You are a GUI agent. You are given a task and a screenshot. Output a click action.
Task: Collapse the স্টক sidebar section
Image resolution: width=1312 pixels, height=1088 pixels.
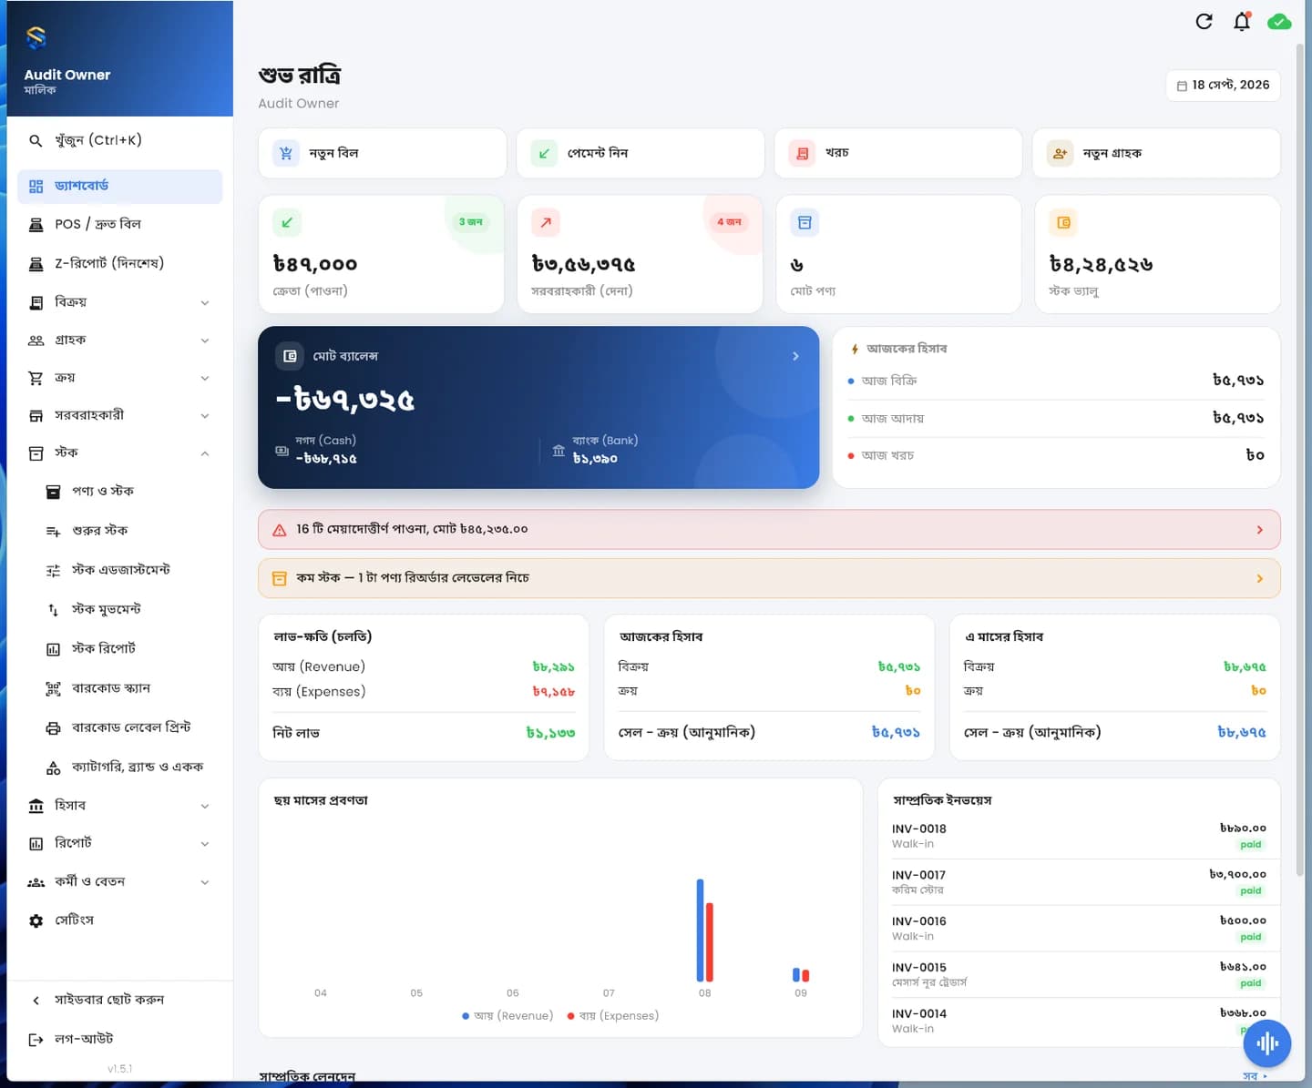coord(119,452)
